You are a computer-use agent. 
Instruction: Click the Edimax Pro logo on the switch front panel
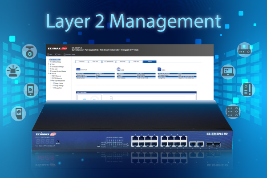[x=46, y=134]
